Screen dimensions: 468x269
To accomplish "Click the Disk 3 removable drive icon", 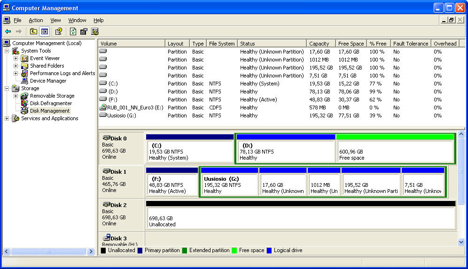I will (x=106, y=238).
